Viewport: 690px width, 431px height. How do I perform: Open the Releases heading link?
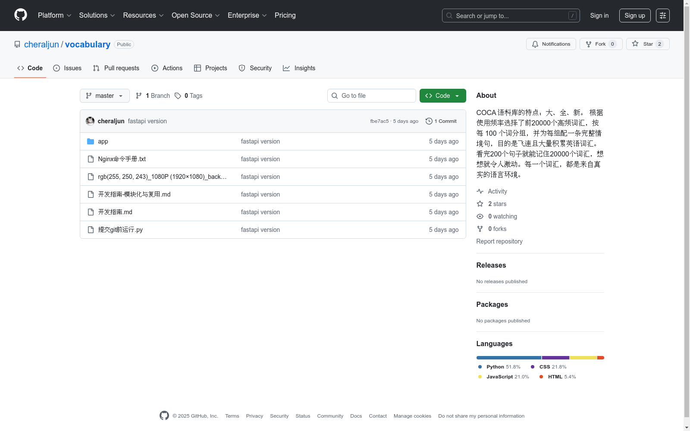pos(491,265)
